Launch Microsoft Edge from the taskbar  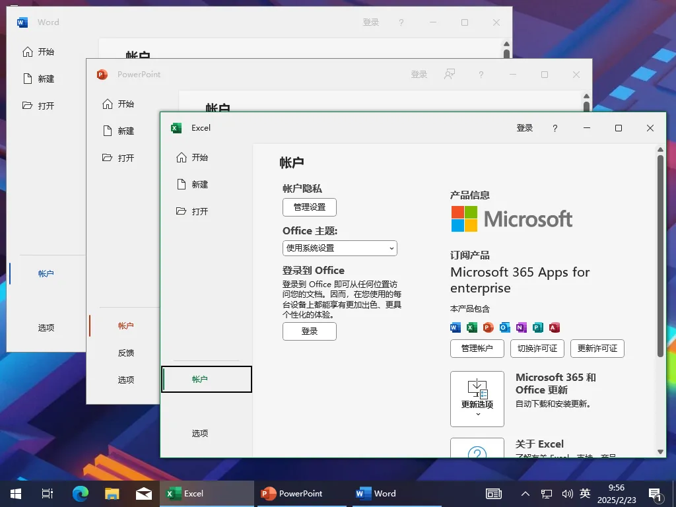tap(80, 493)
